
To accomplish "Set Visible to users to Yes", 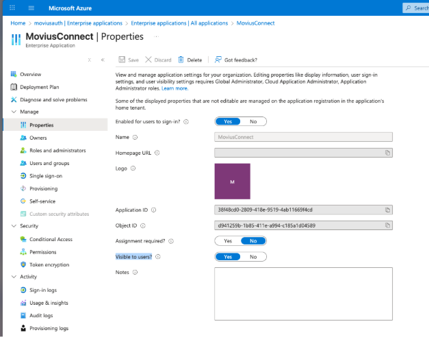I will (228, 257).
